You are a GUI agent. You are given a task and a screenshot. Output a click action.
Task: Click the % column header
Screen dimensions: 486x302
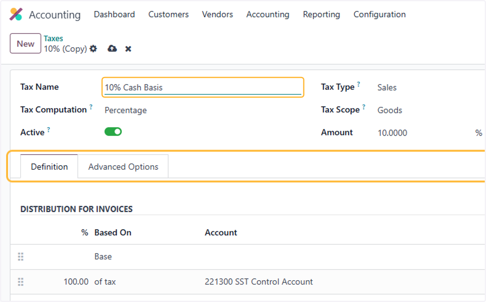(x=85, y=232)
